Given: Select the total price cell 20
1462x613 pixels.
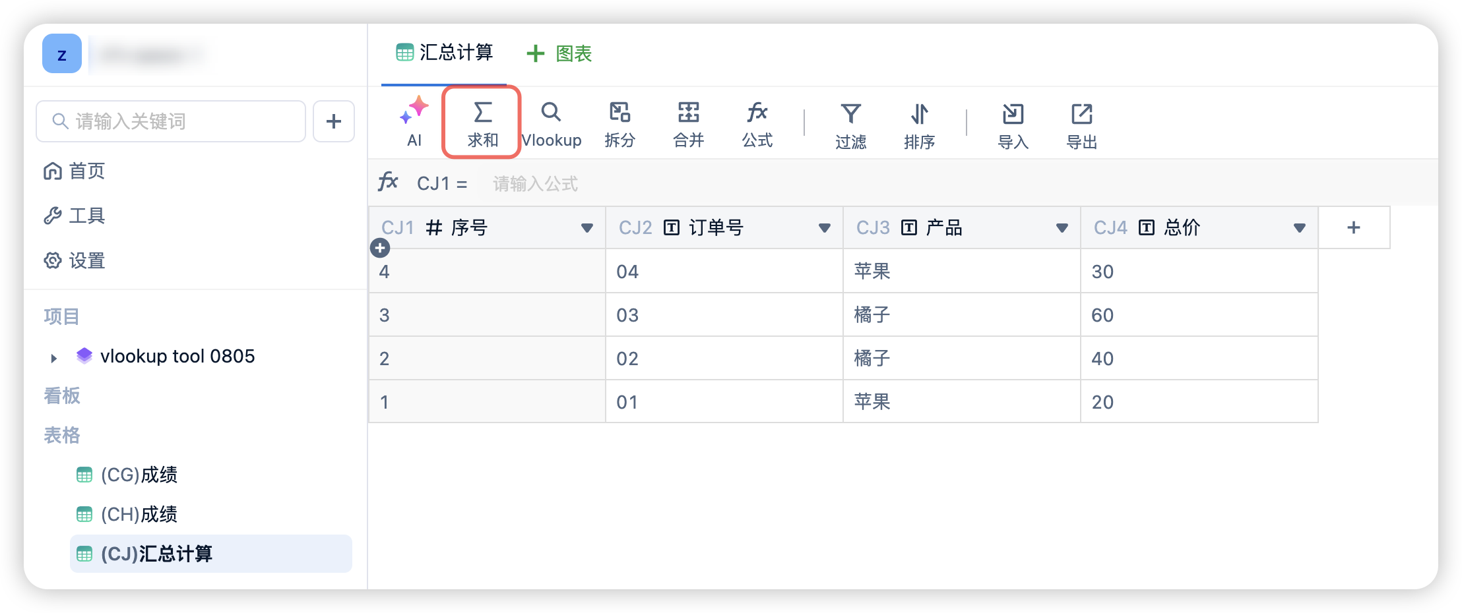Looking at the screenshot, I should (1199, 401).
